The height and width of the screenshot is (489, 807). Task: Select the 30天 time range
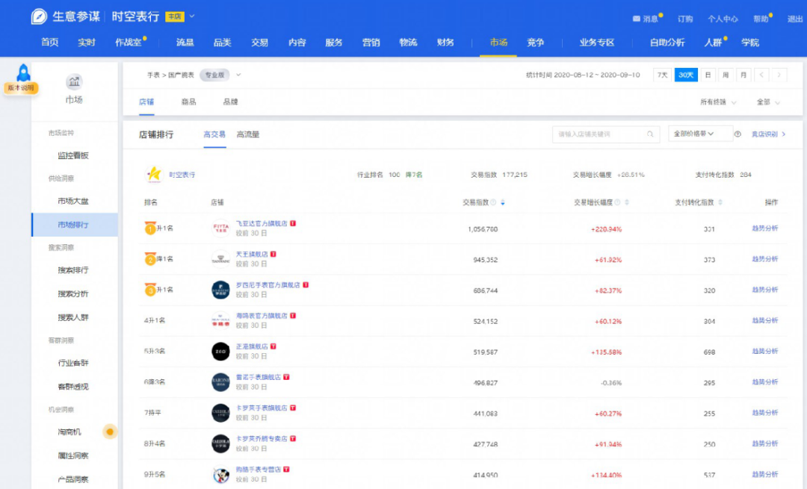pyautogui.click(x=686, y=75)
